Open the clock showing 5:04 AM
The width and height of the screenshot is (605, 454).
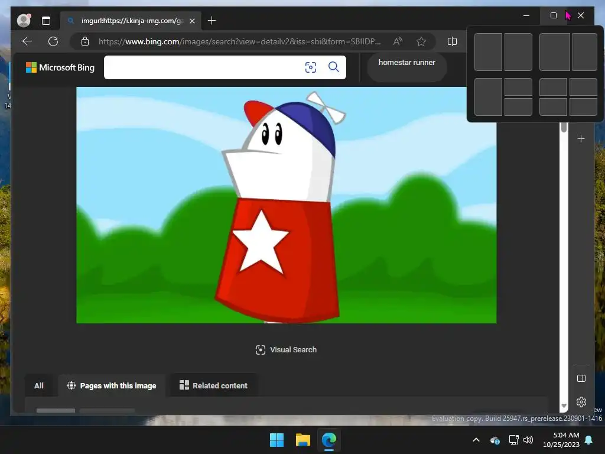[x=561, y=440]
